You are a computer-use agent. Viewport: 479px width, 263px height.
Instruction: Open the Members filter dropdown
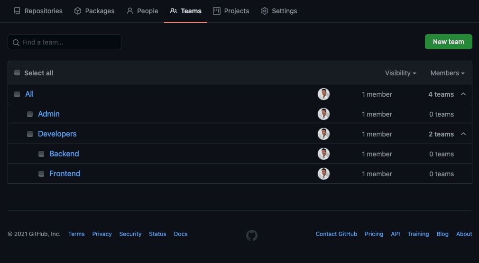coord(447,73)
